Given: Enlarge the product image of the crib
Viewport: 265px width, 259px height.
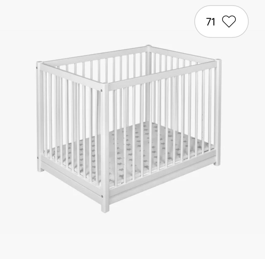Looking at the screenshot, I should pos(128,129).
